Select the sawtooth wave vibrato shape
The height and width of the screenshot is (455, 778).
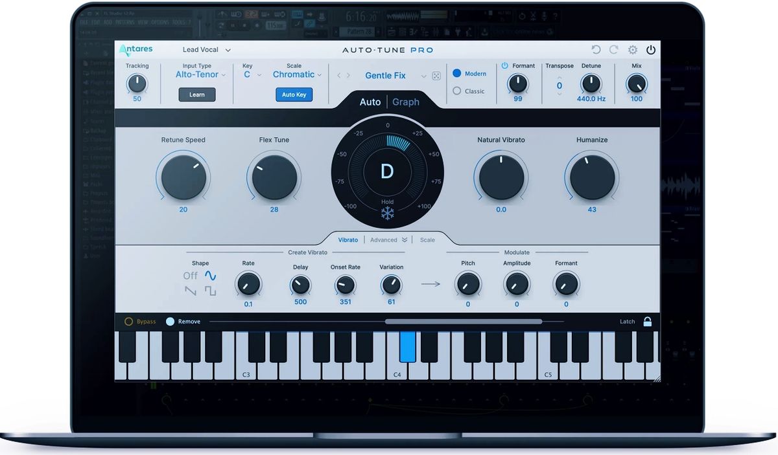coord(190,291)
